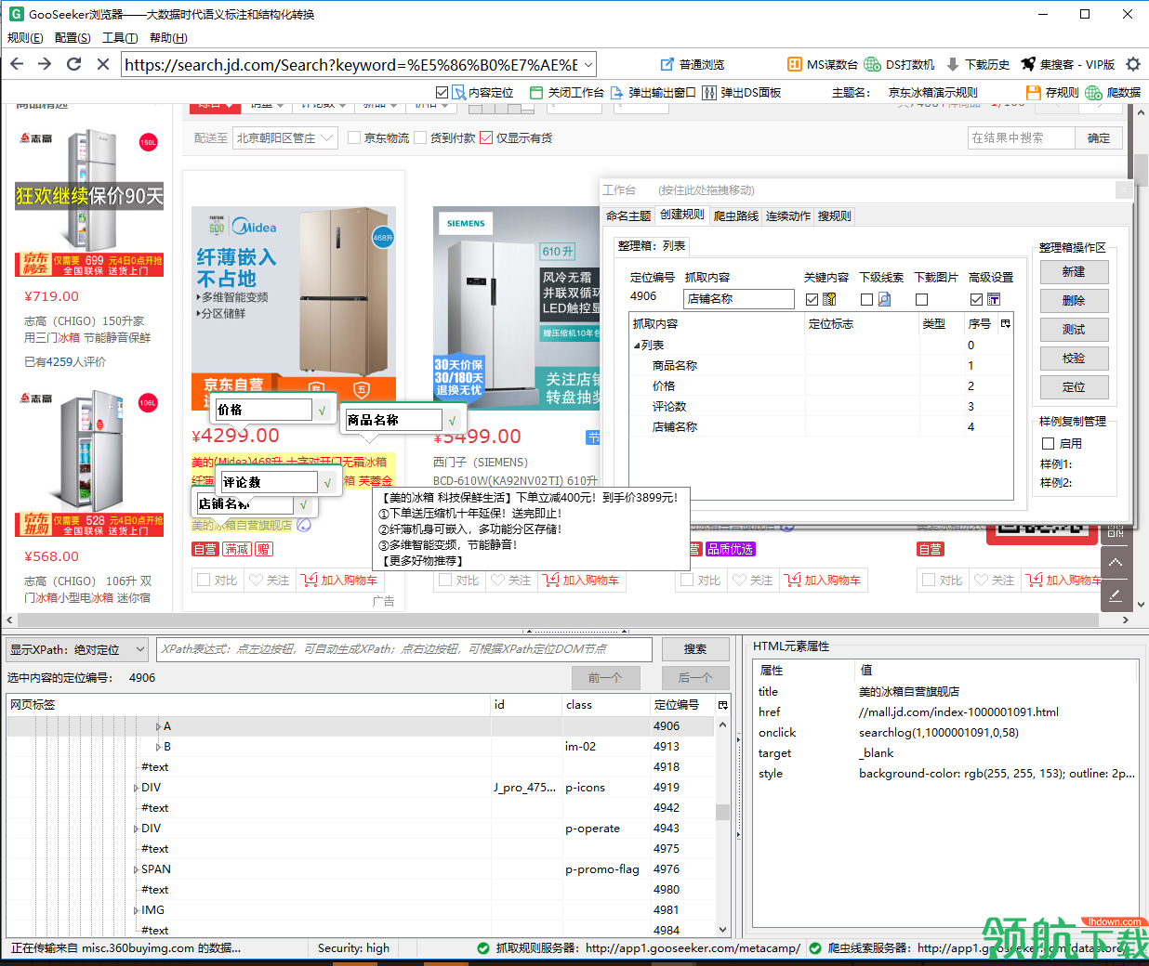1149x966 pixels.
Task: Open 集搜客 - VIP版
Action: click(x=1068, y=64)
